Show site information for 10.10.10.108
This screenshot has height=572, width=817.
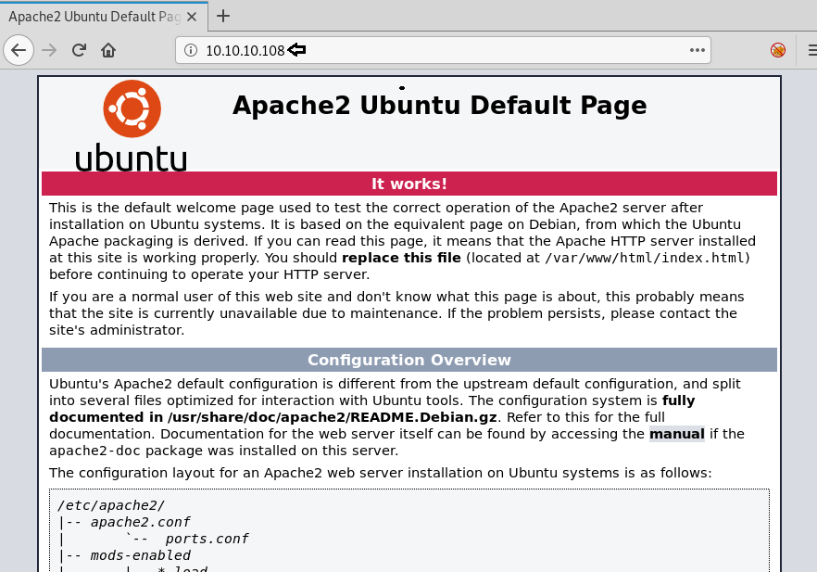[x=191, y=50]
